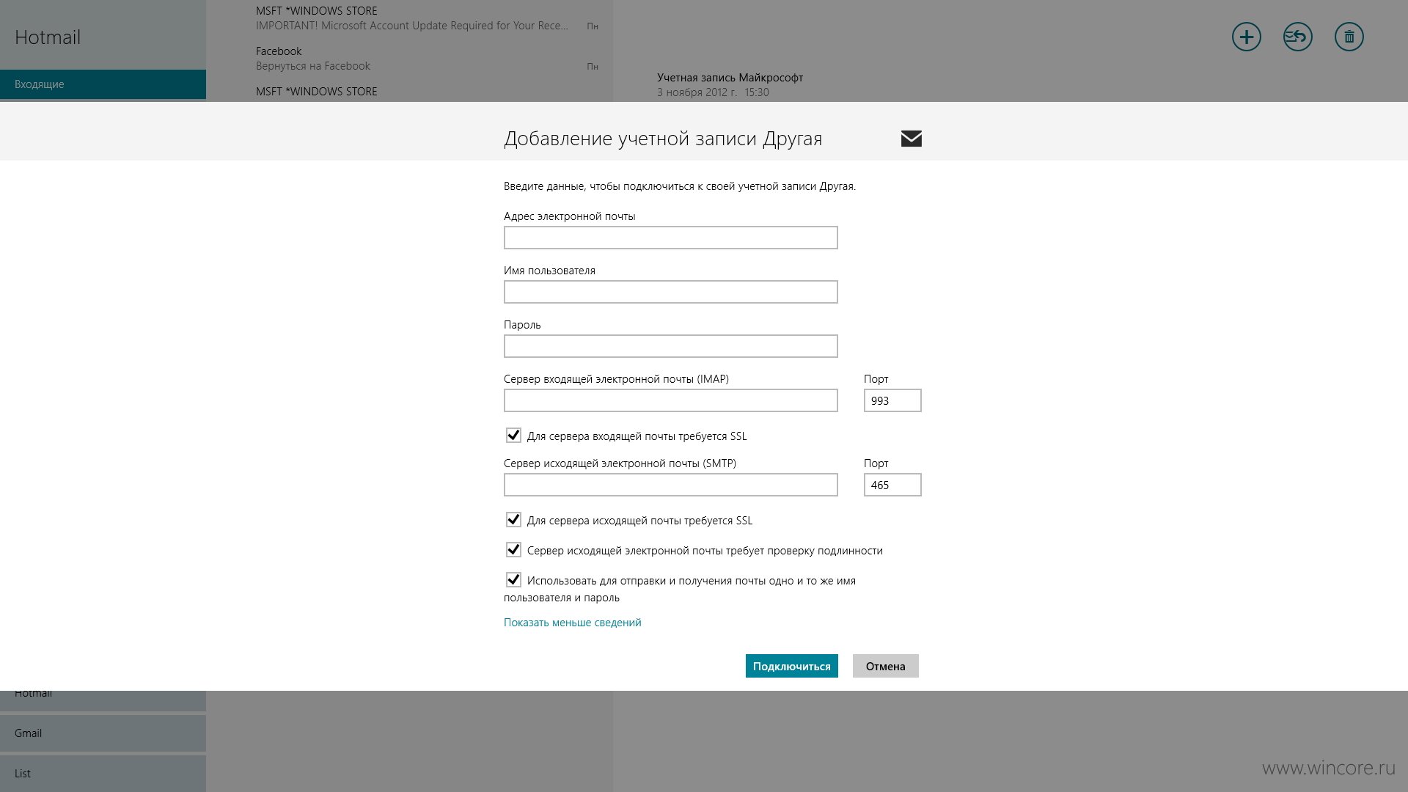Viewport: 1408px width, 792px height.
Task: Click the IMAP port field showing 993
Action: click(892, 400)
